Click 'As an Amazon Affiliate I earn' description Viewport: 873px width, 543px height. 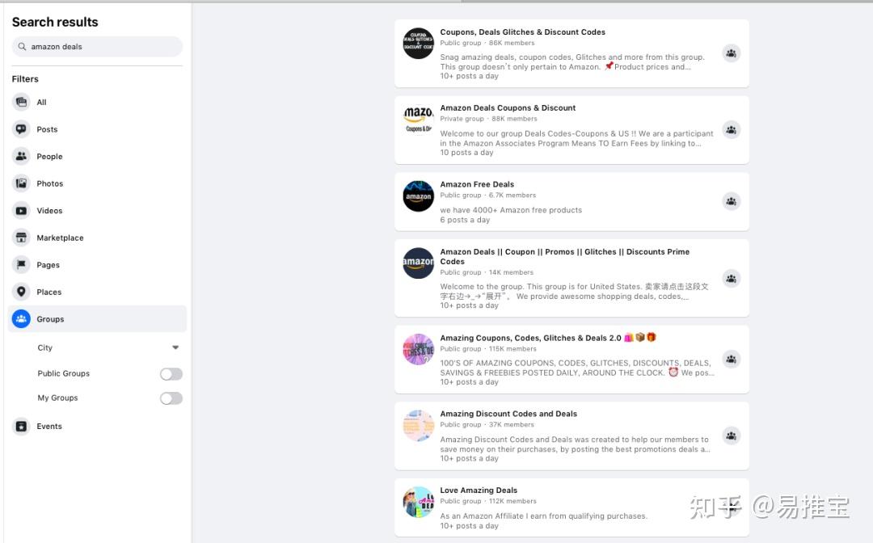click(543, 516)
